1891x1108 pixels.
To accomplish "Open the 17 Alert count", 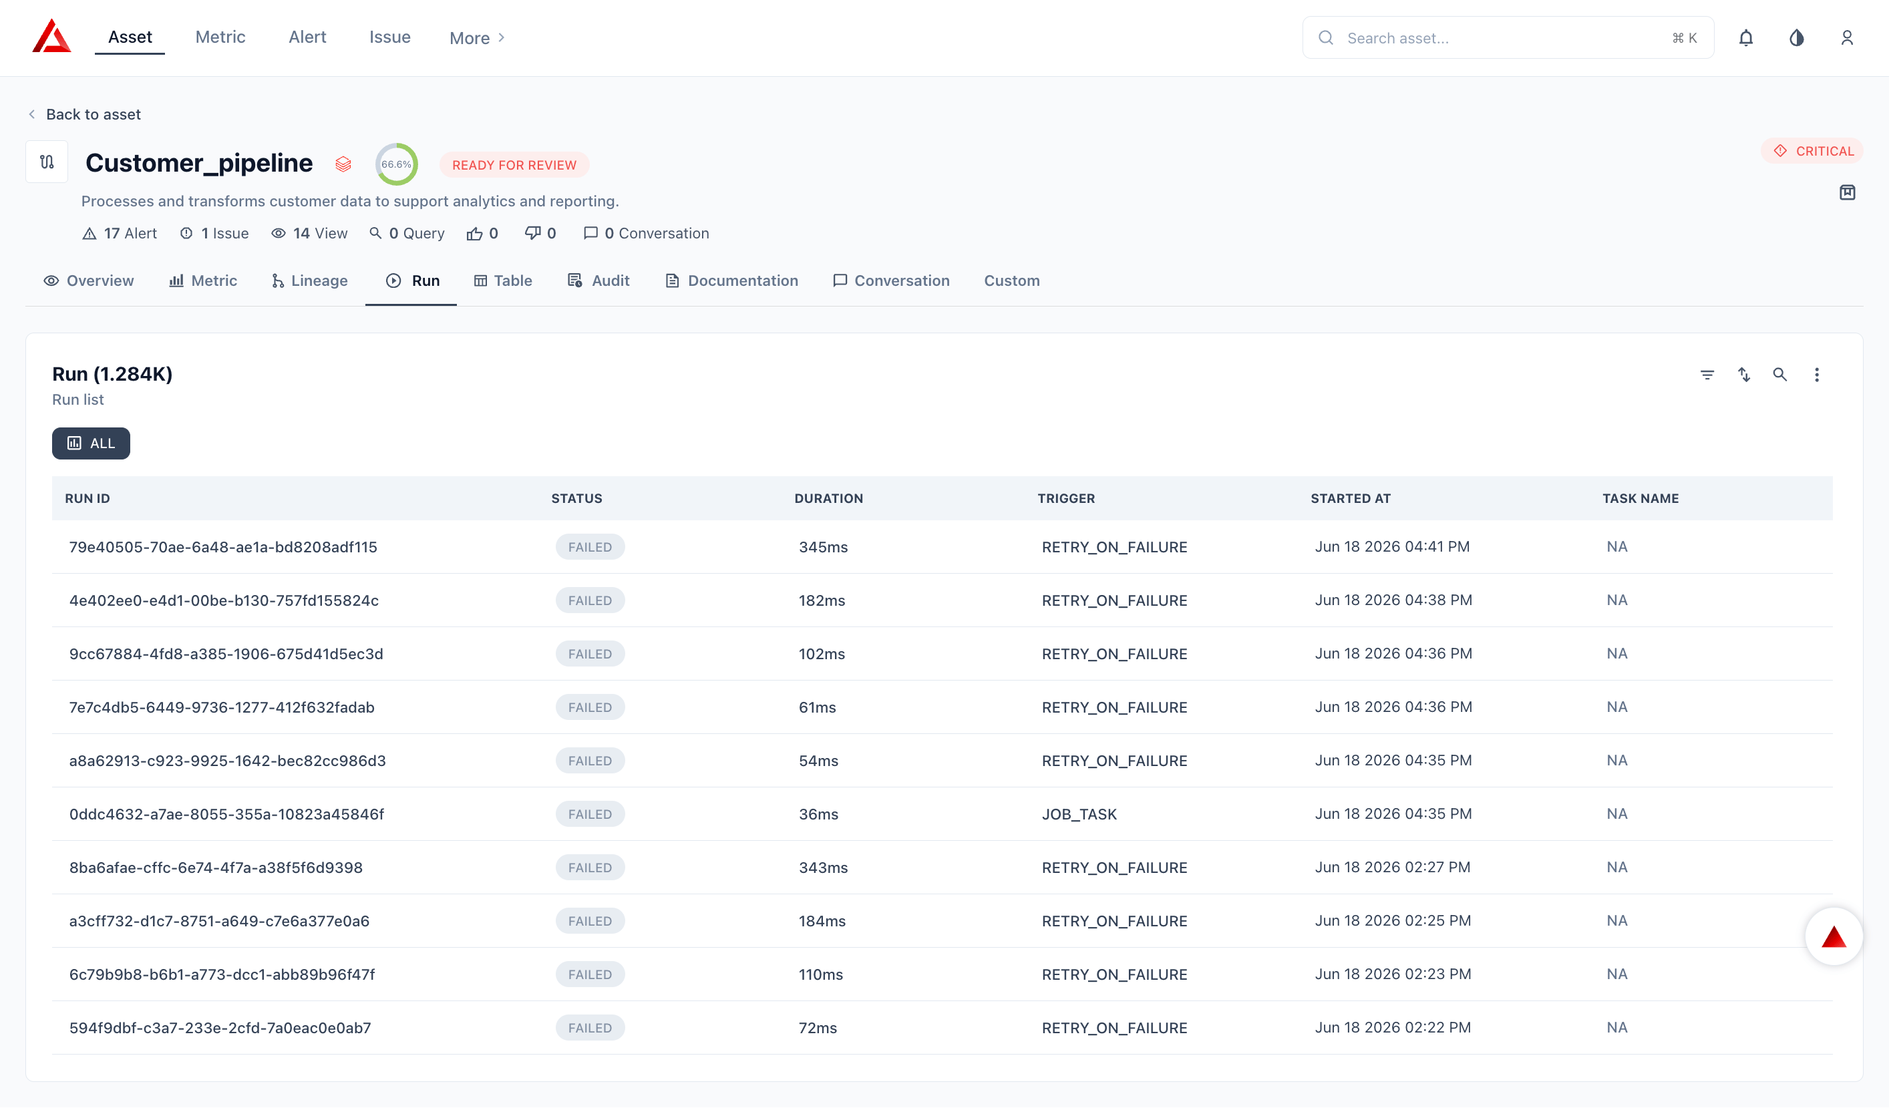I will (x=120, y=233).
